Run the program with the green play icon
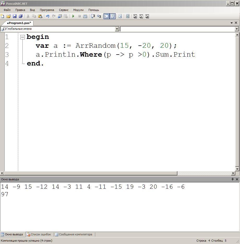Viewport: 240px width, 244px height. point(73,16)
